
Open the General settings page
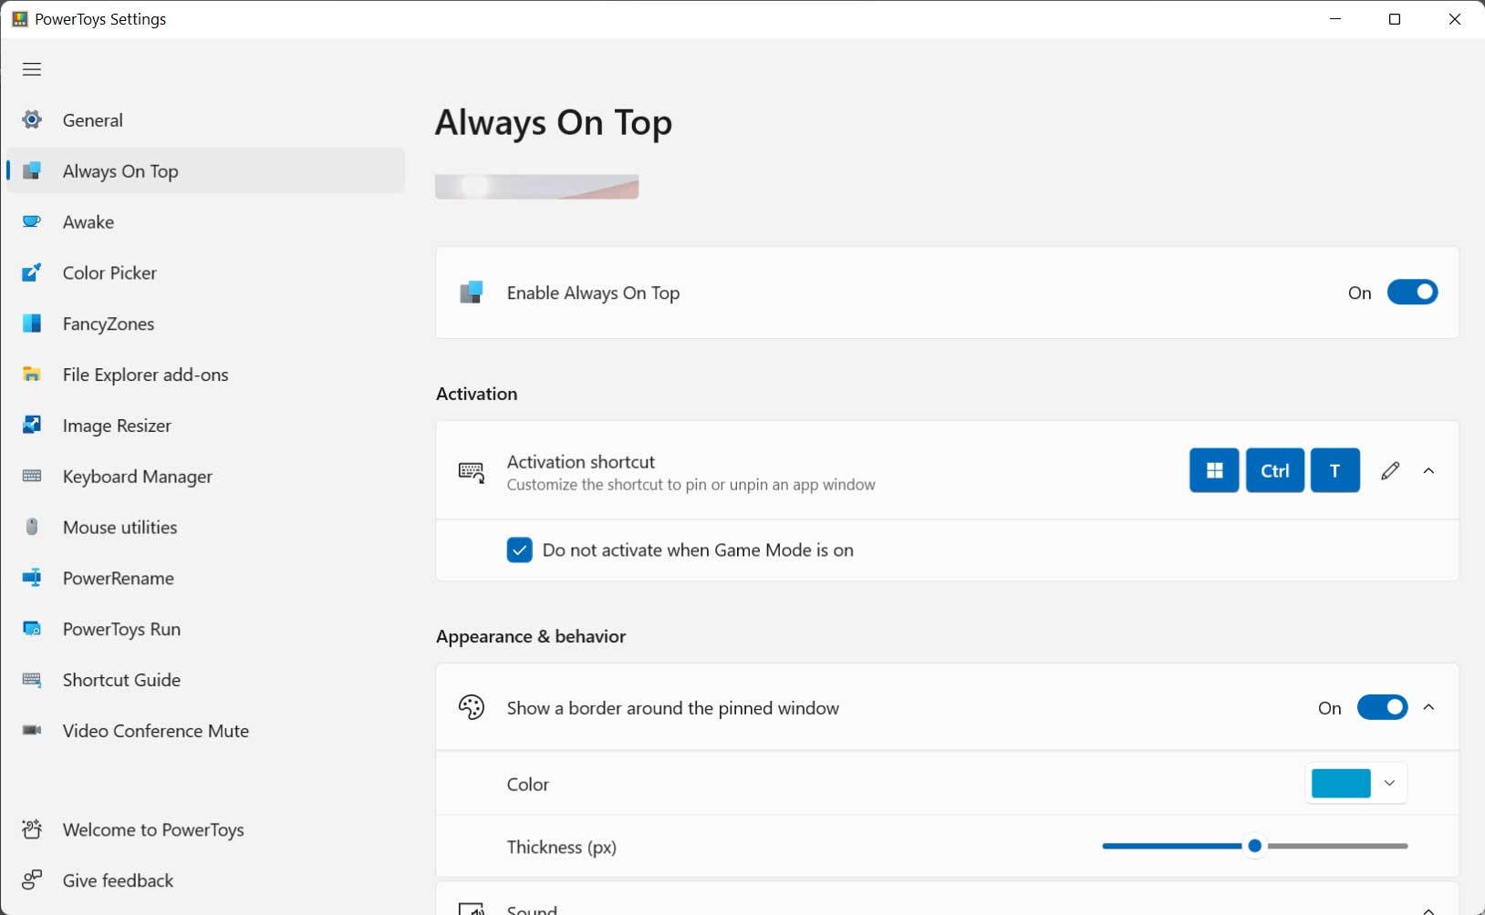pos(205,119)
